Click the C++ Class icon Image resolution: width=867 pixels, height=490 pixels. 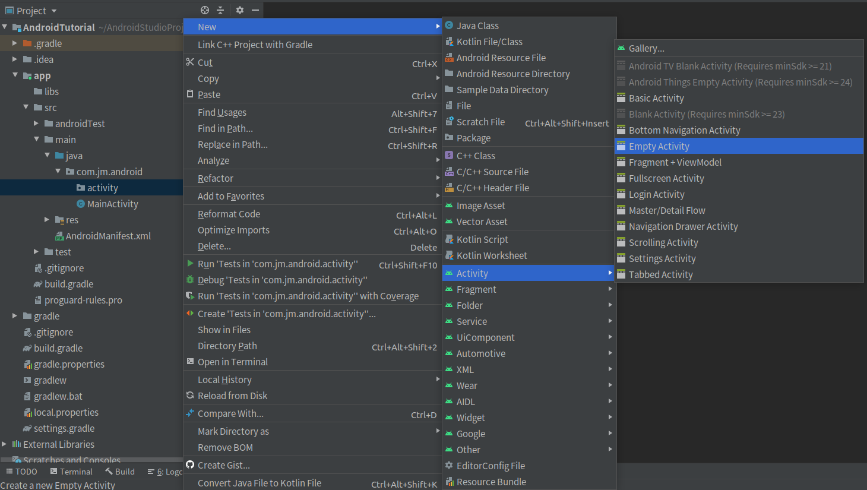449,155
